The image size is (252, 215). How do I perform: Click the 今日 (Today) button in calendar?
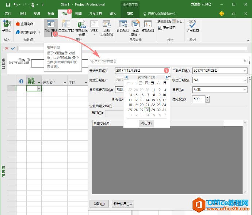[x=146, y=124]
